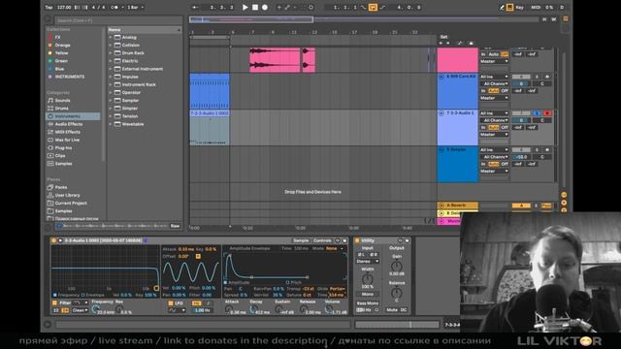Expand the Analog instrument folder

111,37
